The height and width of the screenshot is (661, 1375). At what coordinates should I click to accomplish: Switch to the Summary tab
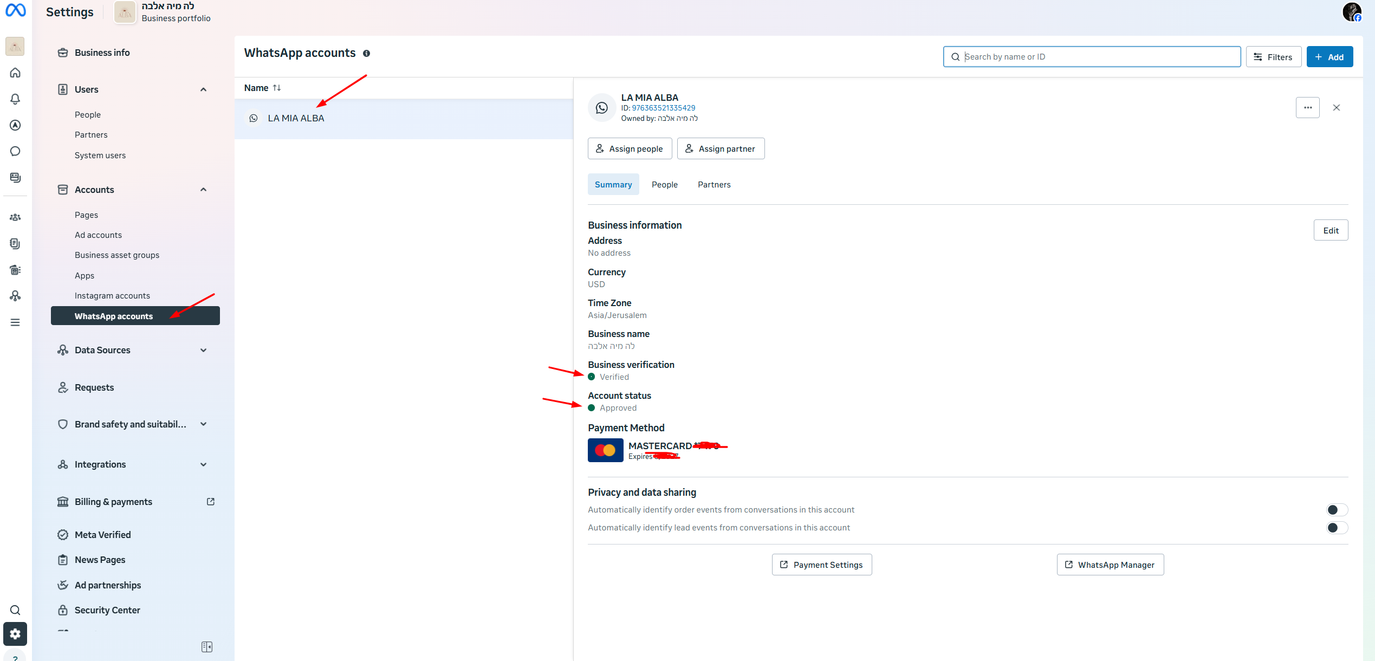tap(613, 184)
